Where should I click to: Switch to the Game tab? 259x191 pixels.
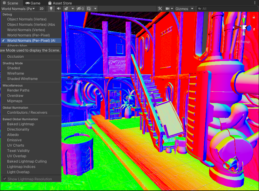pyautogui.click(x=33, y=3)
